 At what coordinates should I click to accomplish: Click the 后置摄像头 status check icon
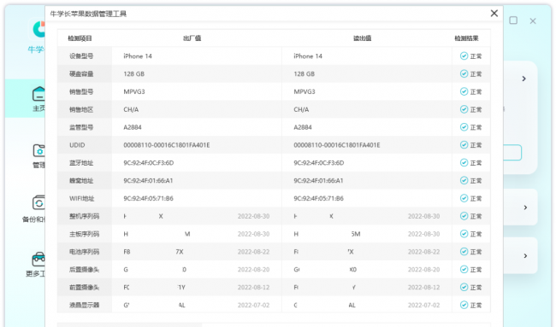click(464, 269)
